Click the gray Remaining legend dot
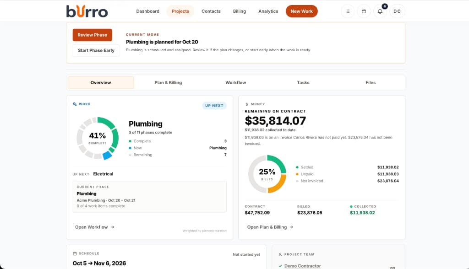The height and width of the screenshot is (269, 469). pyautogui.click(x=130, y=155)
